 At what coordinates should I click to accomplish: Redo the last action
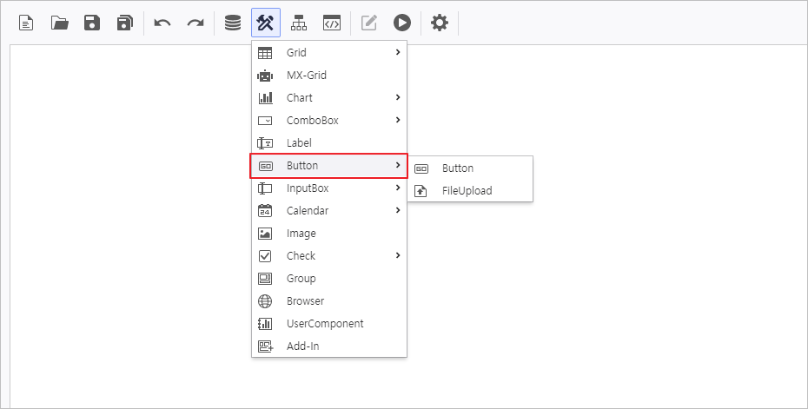coord(195,23)
